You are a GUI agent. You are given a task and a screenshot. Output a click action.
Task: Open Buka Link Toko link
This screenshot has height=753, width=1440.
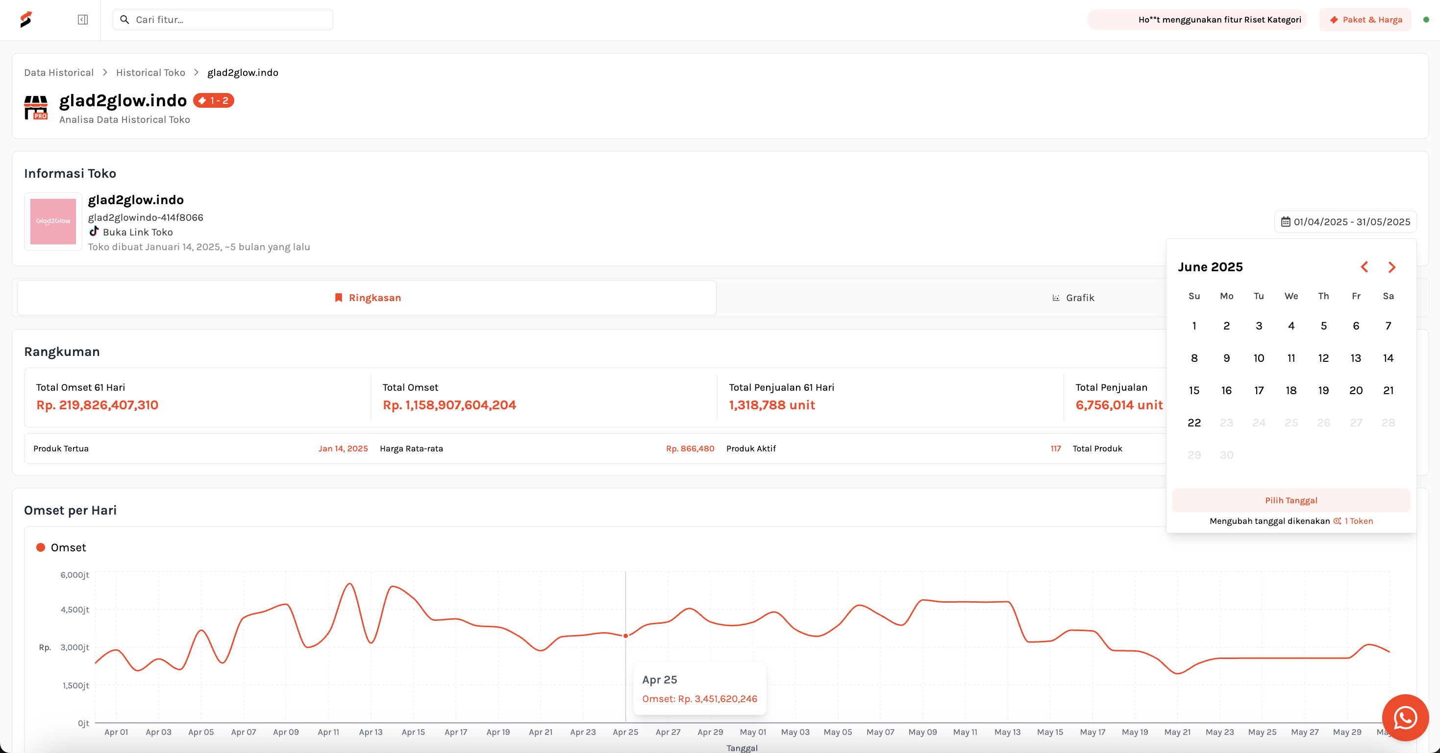(x=138, y=232)
